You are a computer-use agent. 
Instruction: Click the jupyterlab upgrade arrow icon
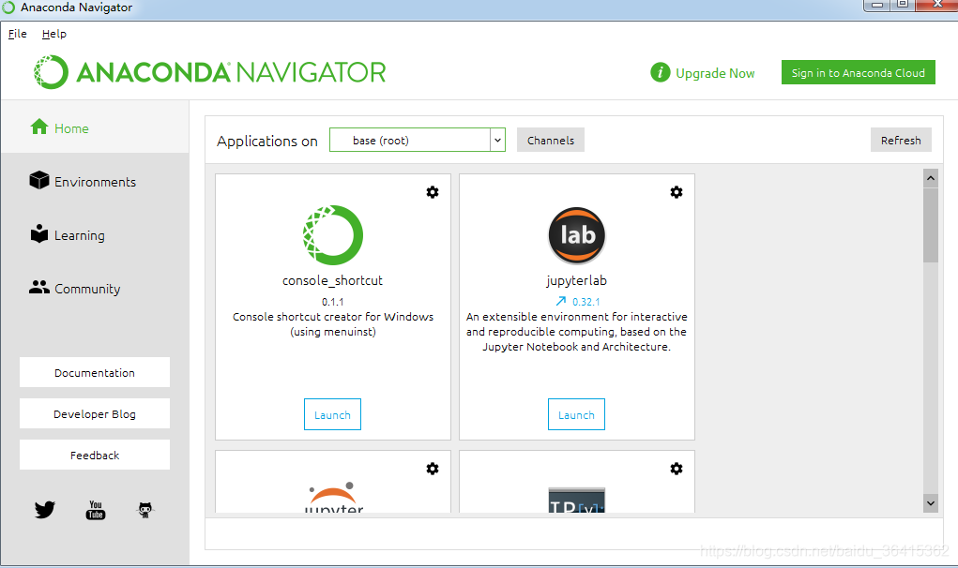pyautogui.click(x=561, y=302)
